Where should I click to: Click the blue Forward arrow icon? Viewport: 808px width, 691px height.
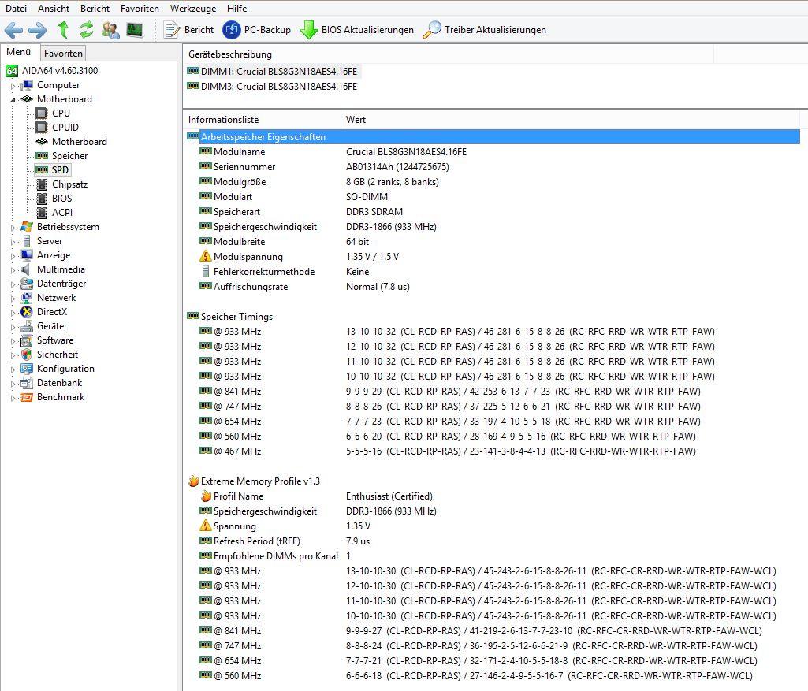37,30
